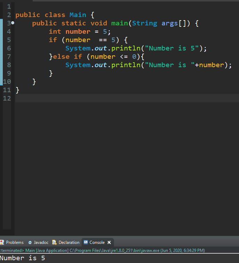
Task: Click the "int" keyword on line 4
Action: [55, 32]
